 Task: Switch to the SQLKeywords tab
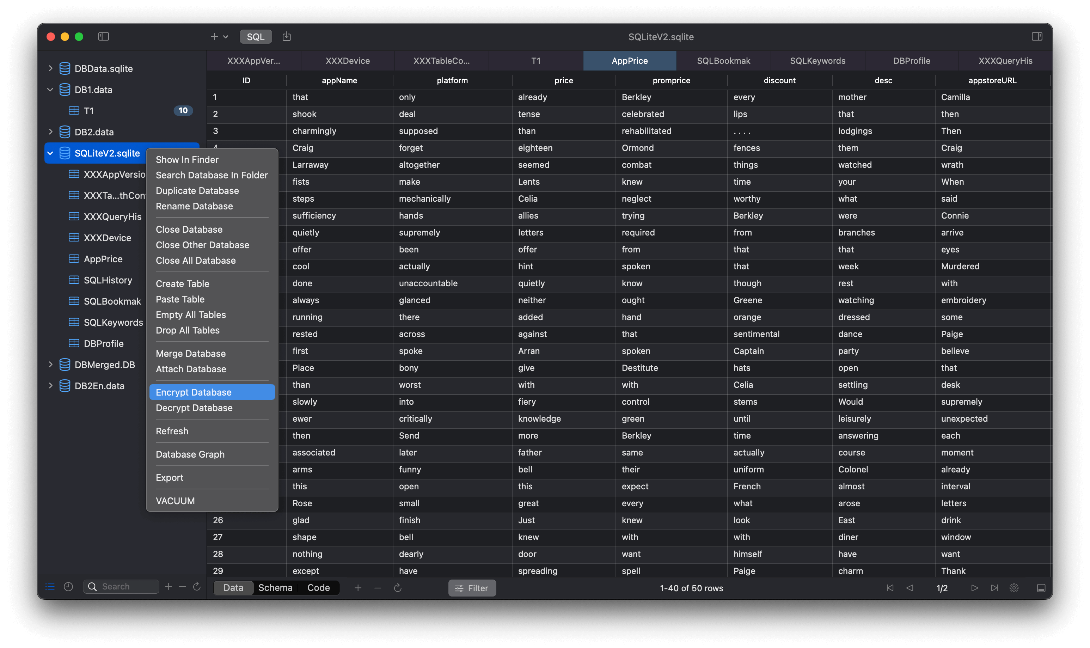click(817, 61)
